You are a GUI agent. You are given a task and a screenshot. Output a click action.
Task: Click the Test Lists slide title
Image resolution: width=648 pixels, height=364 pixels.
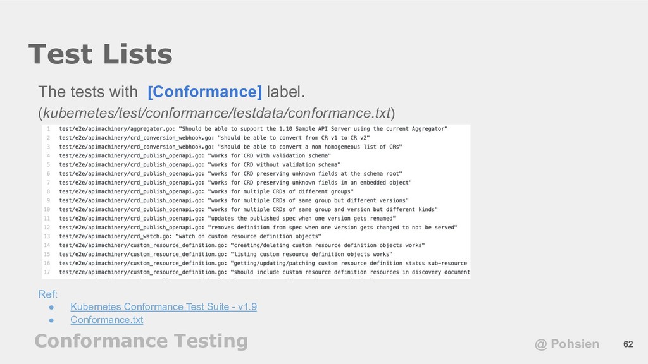coord(100,54)
